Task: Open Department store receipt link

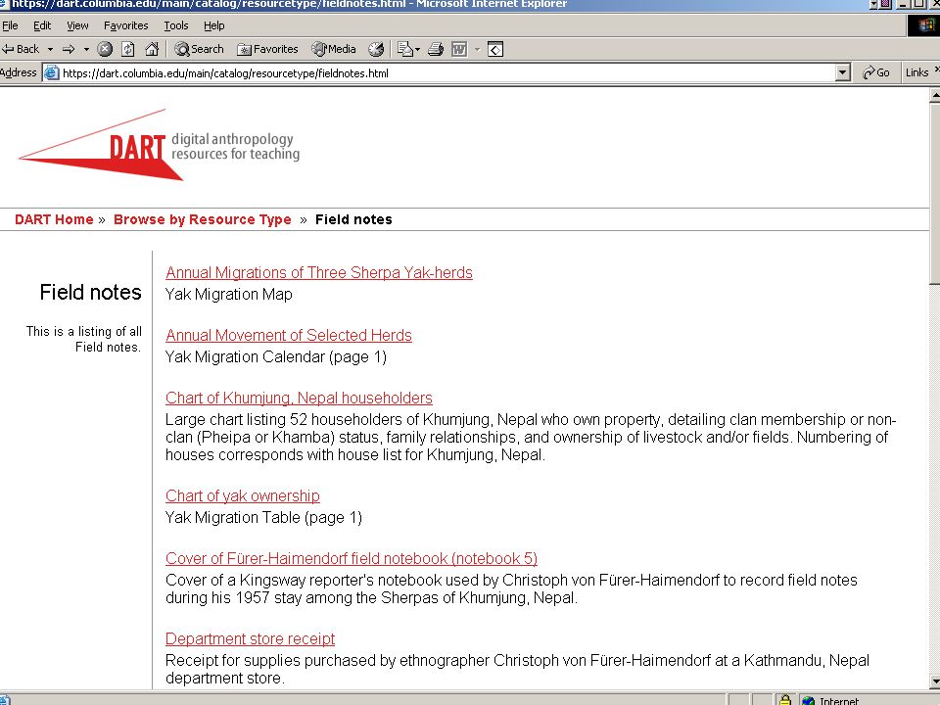Action: pos(250,639)
